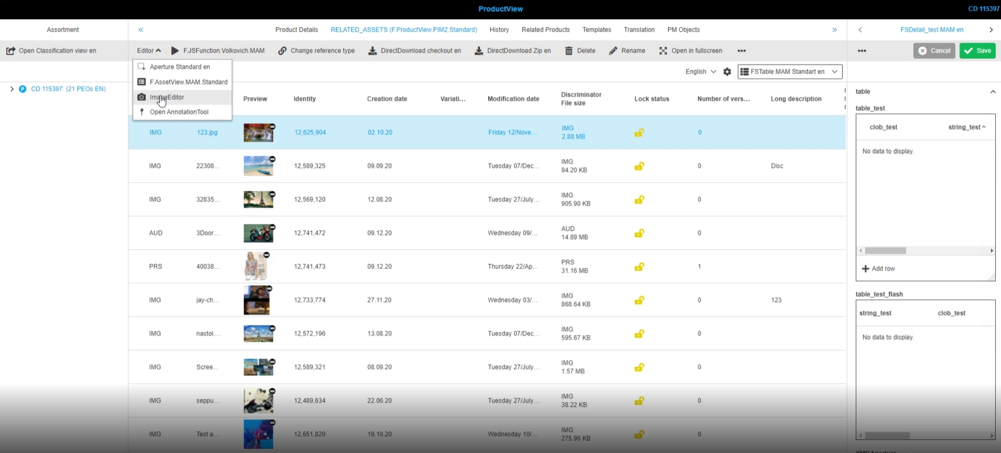Open the English language dropdown
1001x453 pixels.
[x=701, y=71]
